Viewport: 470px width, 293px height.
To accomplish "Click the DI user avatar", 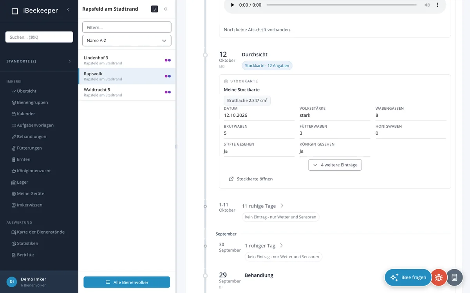I will [12, 282].
